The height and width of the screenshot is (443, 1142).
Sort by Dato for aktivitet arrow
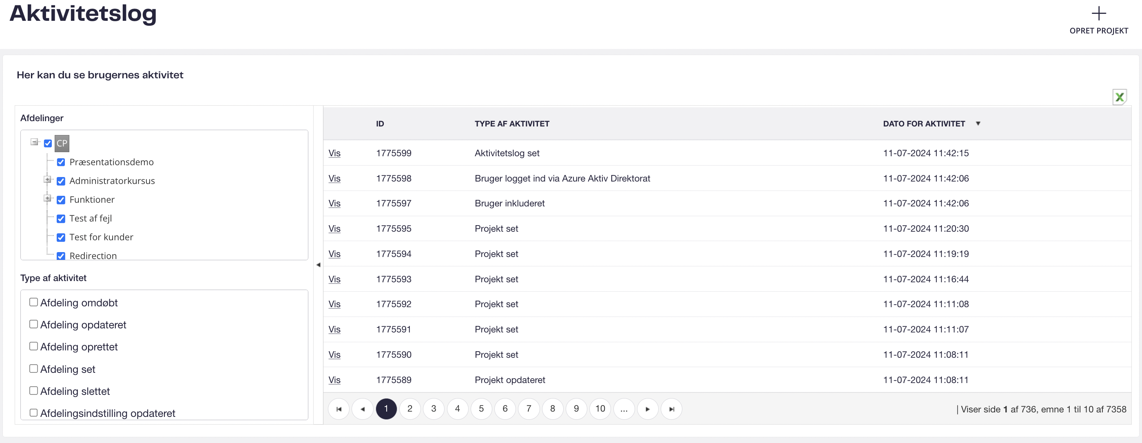tap(978, 124)
